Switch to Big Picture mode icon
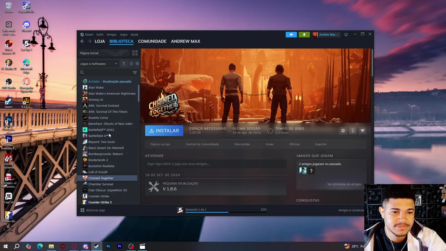Screen dimensions: 446x251 pos(346,35)
